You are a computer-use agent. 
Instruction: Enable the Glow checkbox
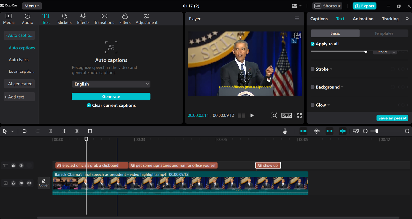(x=313, y=105)
